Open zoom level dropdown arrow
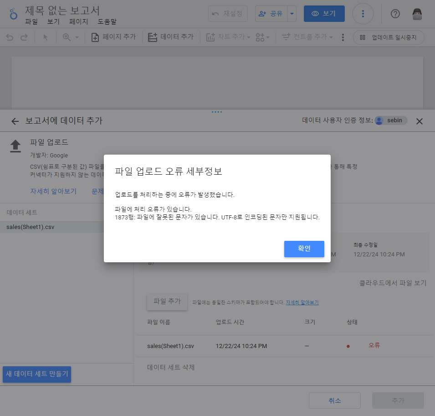 pyautogui.click(x=77, y=37)
